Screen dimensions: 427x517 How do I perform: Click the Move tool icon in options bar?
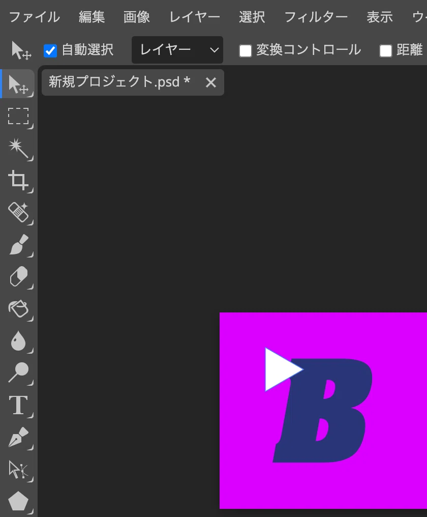click(x=21, y=50)
